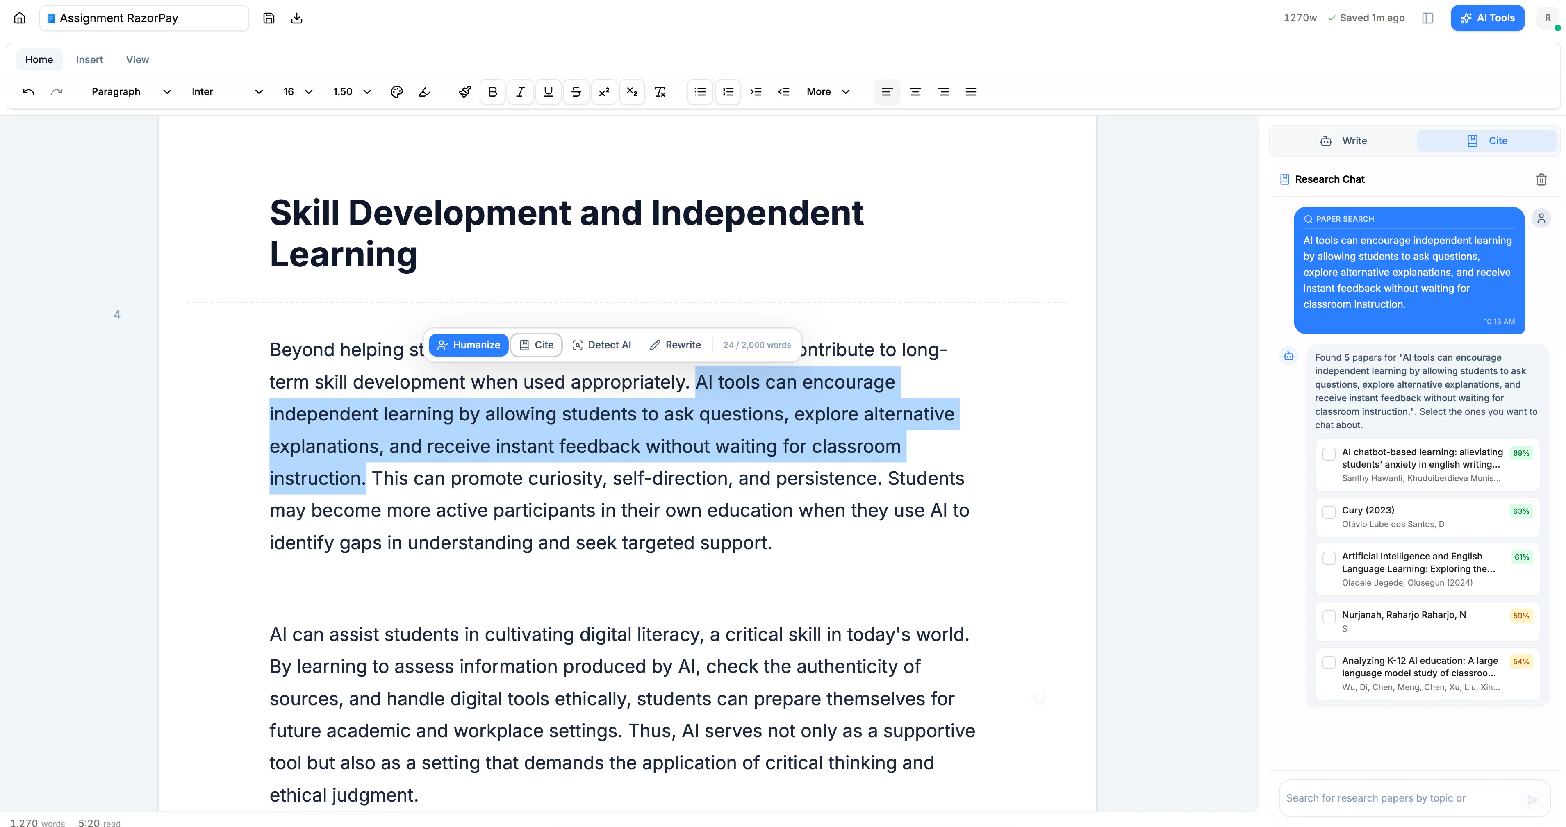Click the send search arrow icon
Image resolution: width=1566 pixels, height=827 pixels.
click(1532, 800)
